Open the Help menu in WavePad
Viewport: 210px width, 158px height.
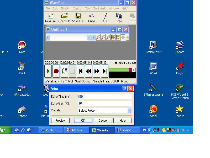(124, 8)
